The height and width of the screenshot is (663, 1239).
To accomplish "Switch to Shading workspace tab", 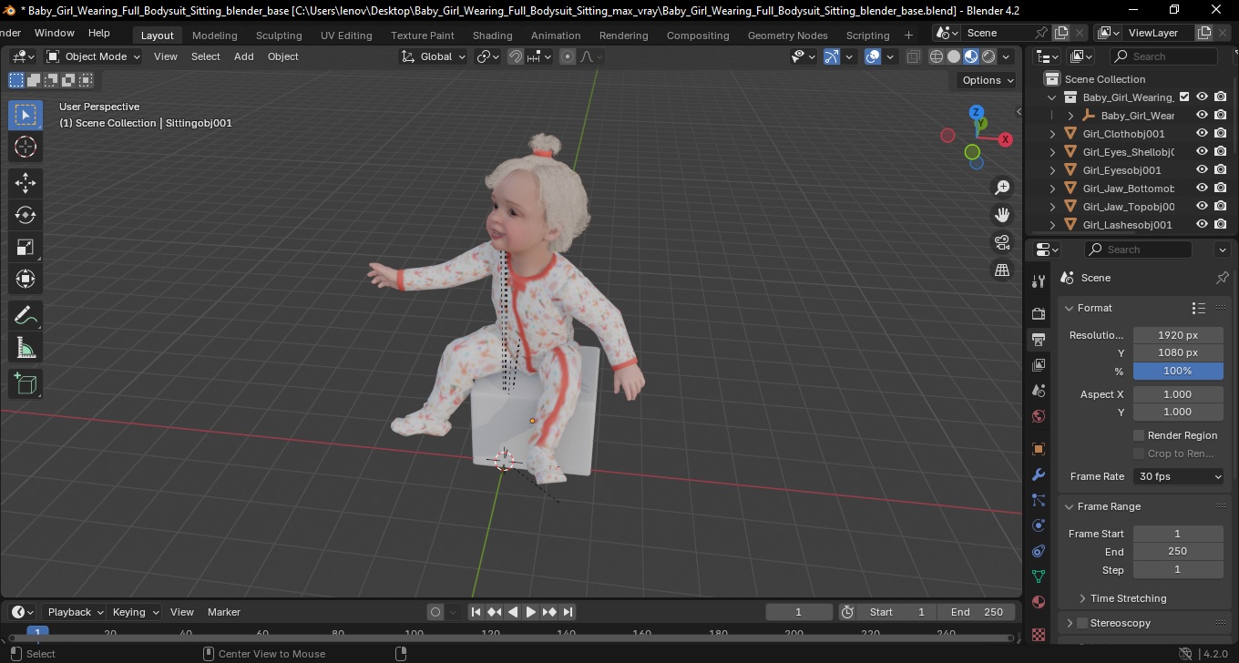I will coord(492,36).
